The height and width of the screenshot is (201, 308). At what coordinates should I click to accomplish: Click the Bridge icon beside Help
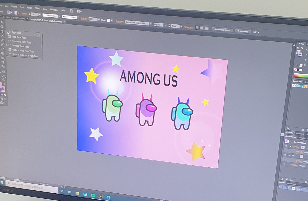(71, 11)
